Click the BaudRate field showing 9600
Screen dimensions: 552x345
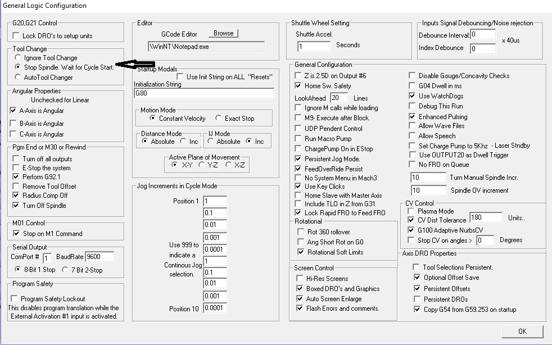coord(99,257)
